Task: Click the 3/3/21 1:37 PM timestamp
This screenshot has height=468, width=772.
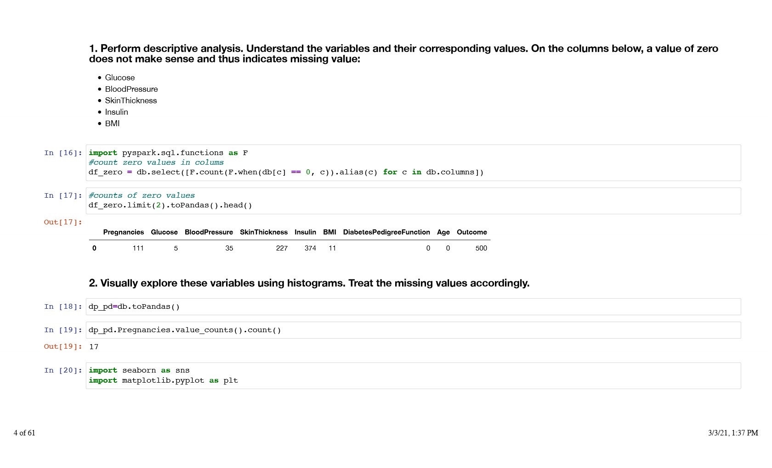Action: coord(732,433)
